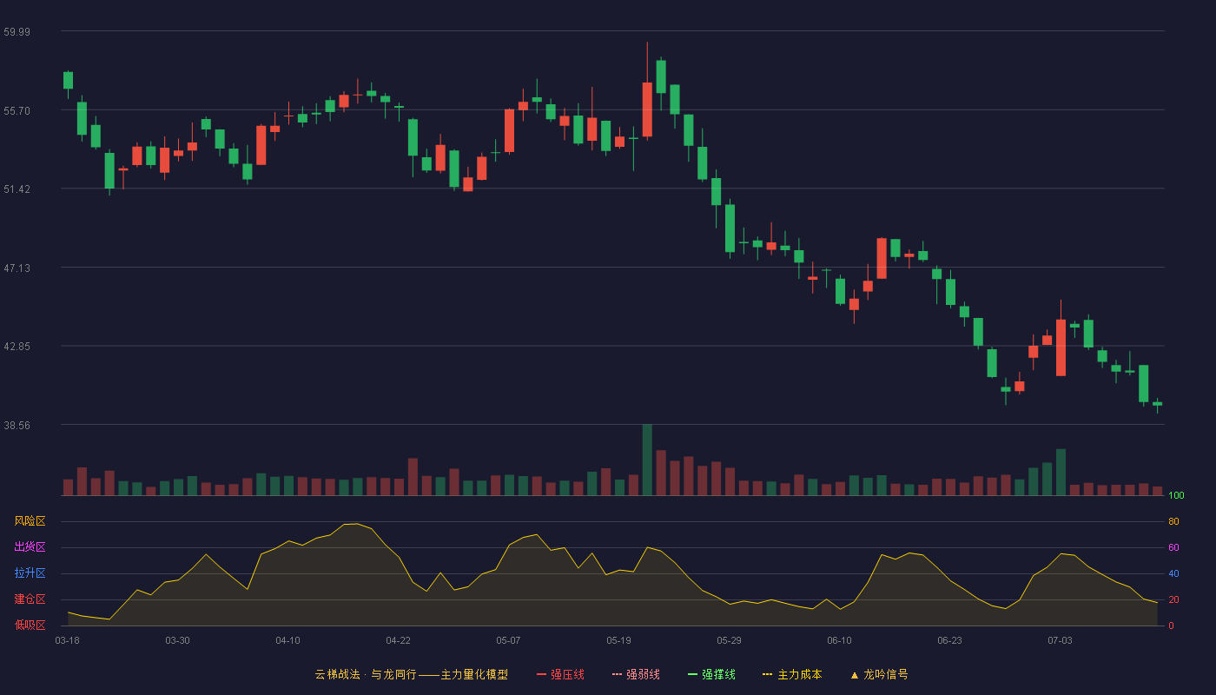Click the tallest green volume bar
This screenshot has width=1216, height=695.
tap(647, 460)
